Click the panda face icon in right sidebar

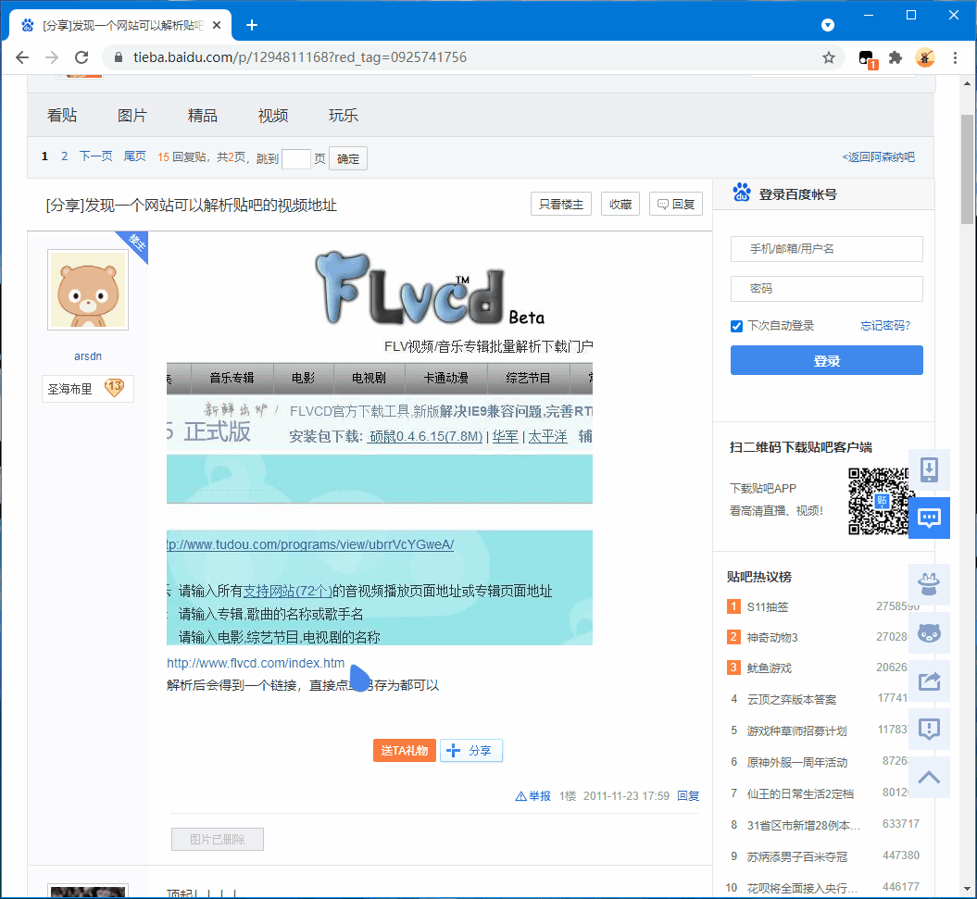(x=929, y=633)
